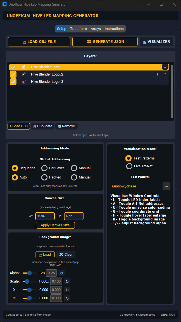Reset the X offset value

click(67, 290)
